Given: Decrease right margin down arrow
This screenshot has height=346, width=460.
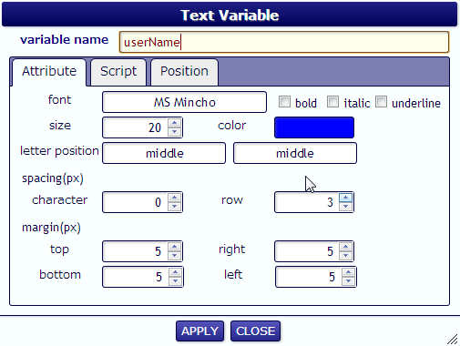Looking at the screenshot, I should click(345, 255).
